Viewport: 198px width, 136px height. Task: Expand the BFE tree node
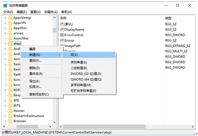(5, 100)
